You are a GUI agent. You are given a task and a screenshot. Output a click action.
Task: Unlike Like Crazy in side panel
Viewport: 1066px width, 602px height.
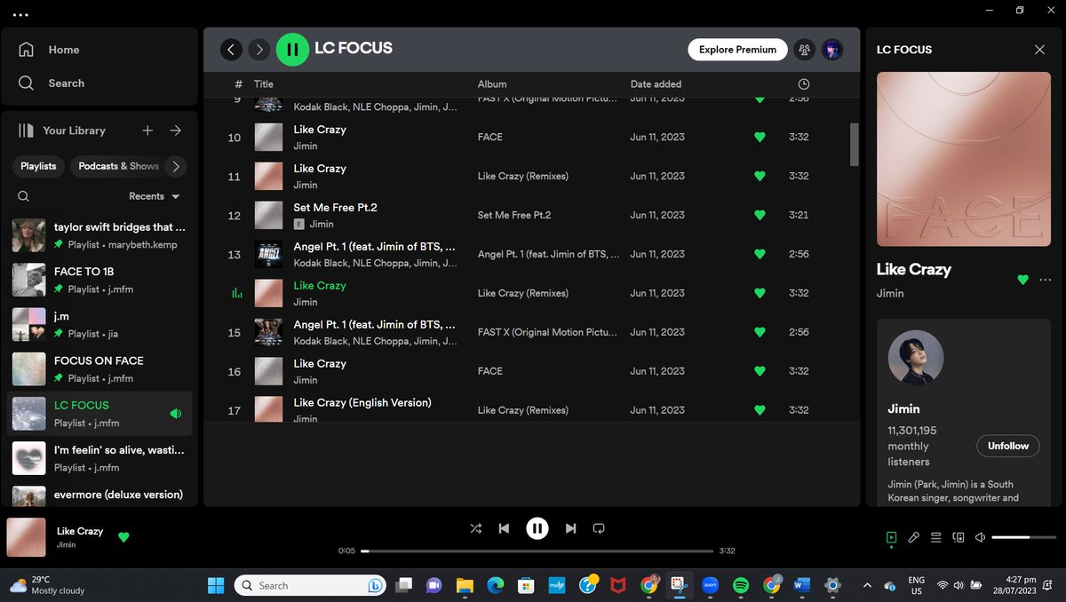coord(1022,280)
